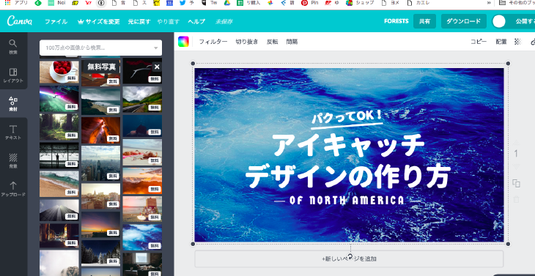Open the 検索 search panel in sidebar
This screenshot has height=276, width=535.
pos(13,47)
